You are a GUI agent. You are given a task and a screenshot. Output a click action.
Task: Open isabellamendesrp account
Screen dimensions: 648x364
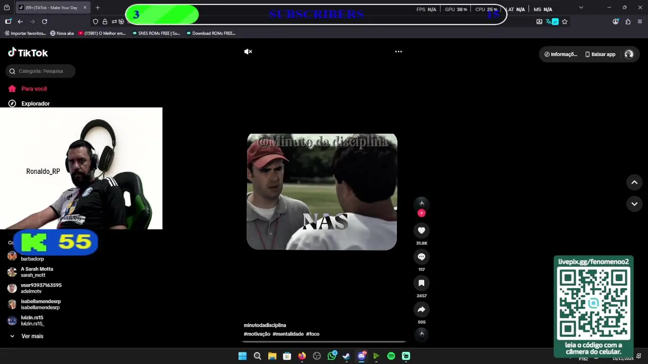(x=34, y=304)
